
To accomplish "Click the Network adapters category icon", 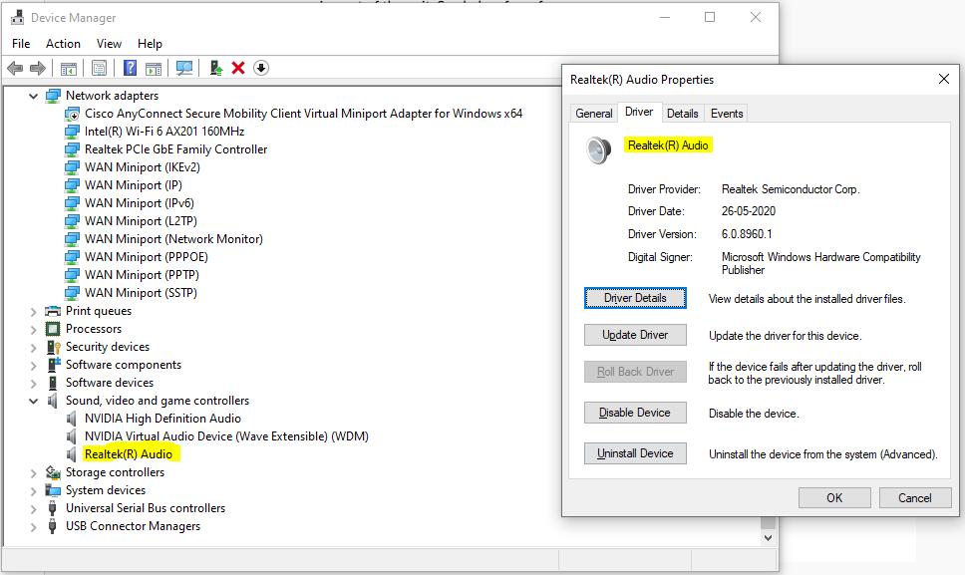I will [53, 96].
